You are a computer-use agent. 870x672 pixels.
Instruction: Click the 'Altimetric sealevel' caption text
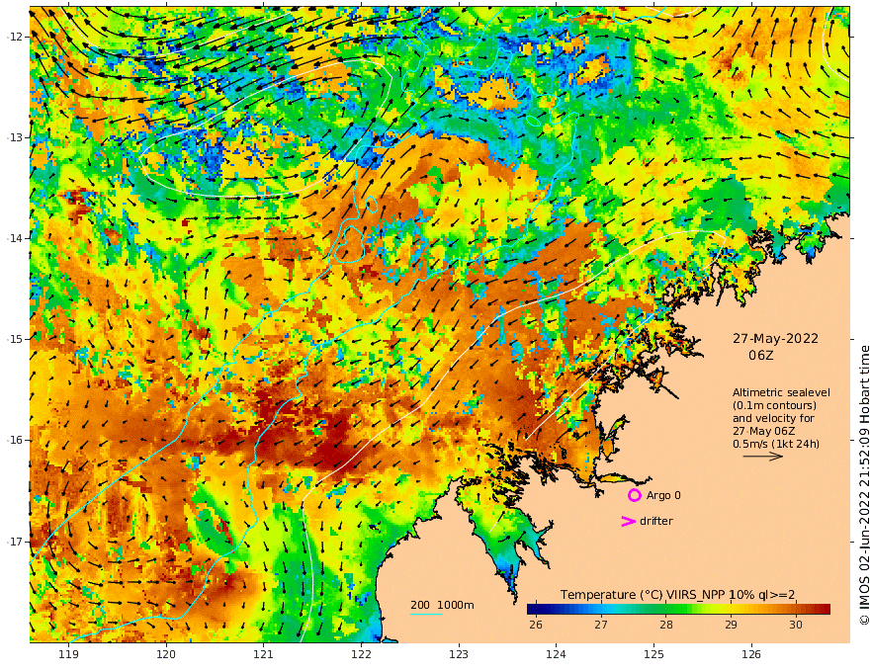pos(781,392)
